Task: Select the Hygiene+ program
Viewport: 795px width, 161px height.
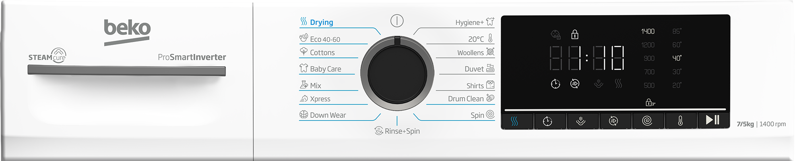Action: click(x=469, y=23)
